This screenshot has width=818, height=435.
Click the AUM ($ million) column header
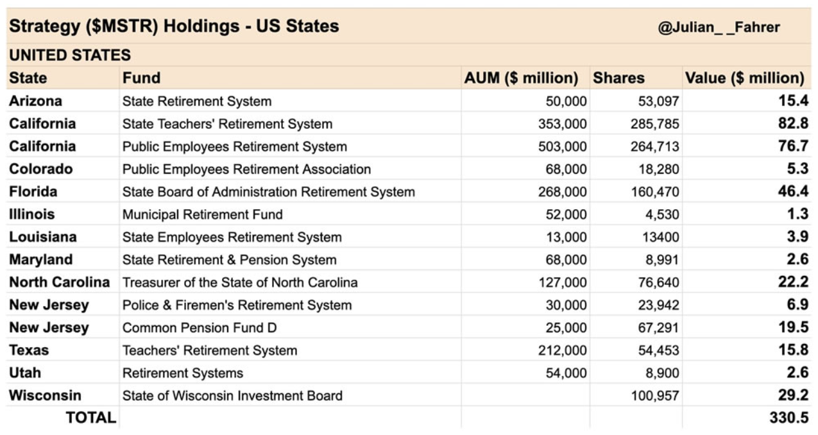click(521, 78)
